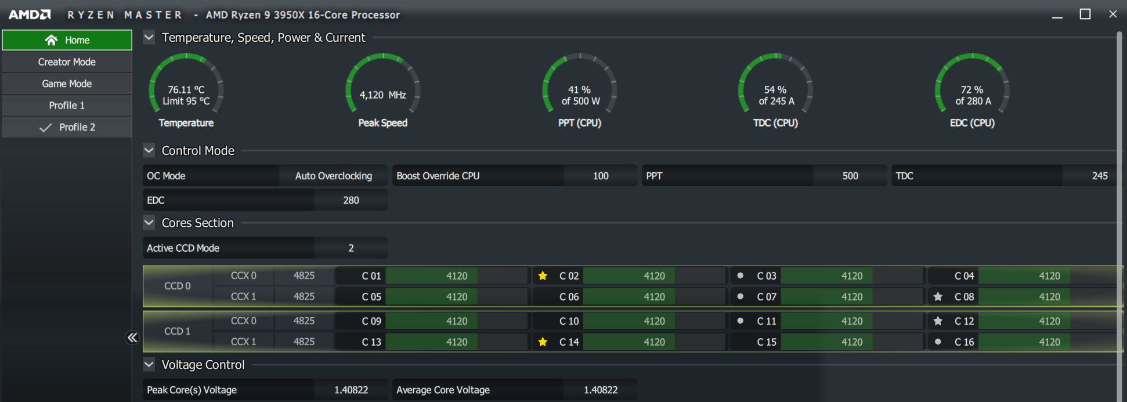Image resolution: width=1127 pixels, height=402 pixels.
Task: Click the gold star beside core C 02
Action: point(543,276)
